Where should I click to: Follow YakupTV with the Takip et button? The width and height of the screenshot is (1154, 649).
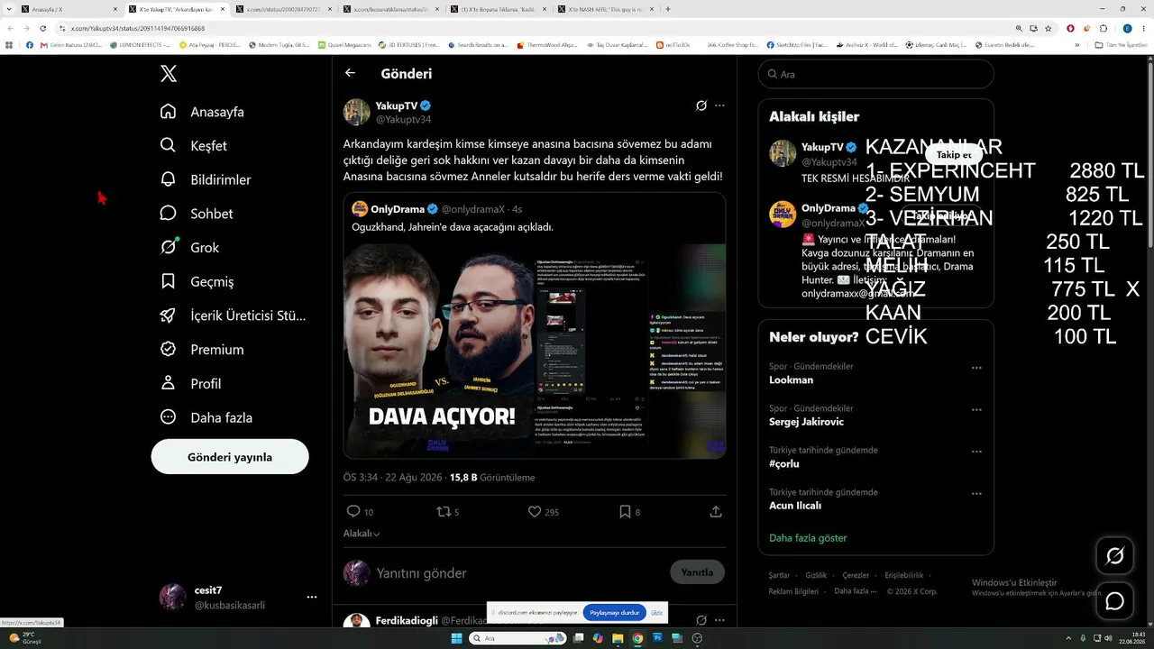953,155
